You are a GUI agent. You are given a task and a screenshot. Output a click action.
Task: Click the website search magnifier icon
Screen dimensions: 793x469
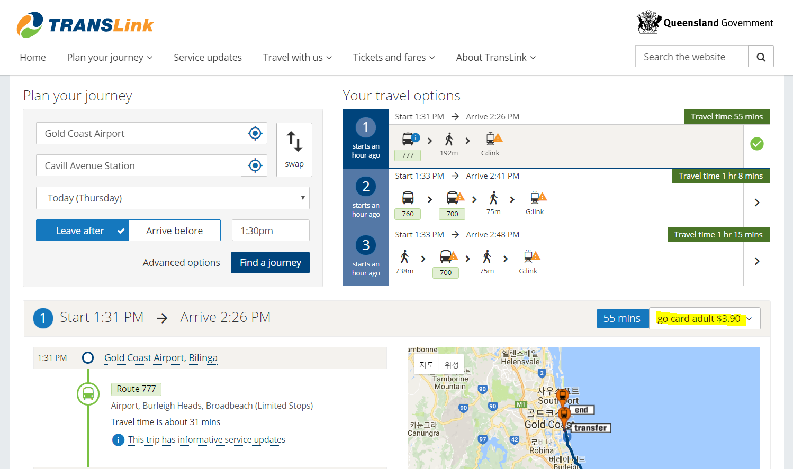[x=761, y=57]
